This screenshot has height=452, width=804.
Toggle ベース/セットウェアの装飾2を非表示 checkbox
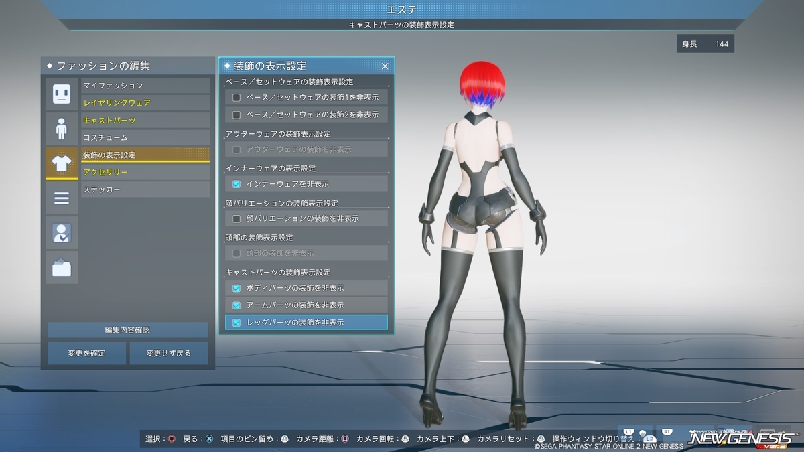pyautogui.click(x=236, y=115)
